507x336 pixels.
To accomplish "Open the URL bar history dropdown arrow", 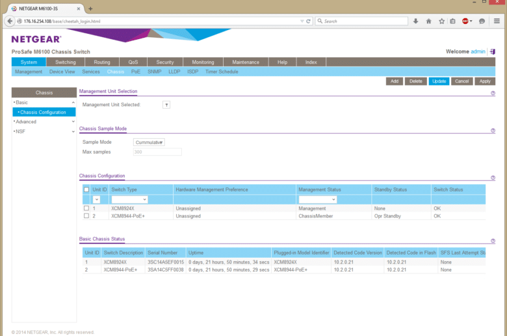I will (302, 21).
